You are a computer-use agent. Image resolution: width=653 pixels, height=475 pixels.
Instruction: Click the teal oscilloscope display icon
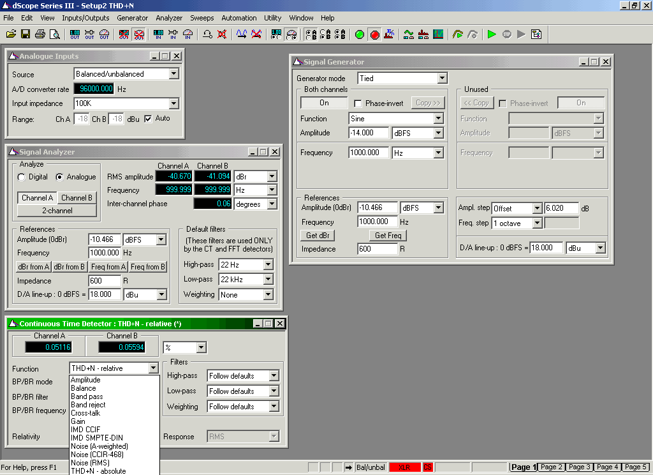438,34
